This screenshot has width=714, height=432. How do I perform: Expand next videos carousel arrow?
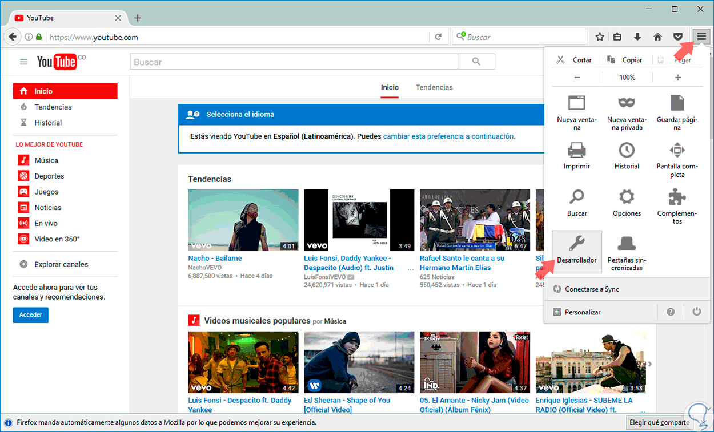(650, 364)
